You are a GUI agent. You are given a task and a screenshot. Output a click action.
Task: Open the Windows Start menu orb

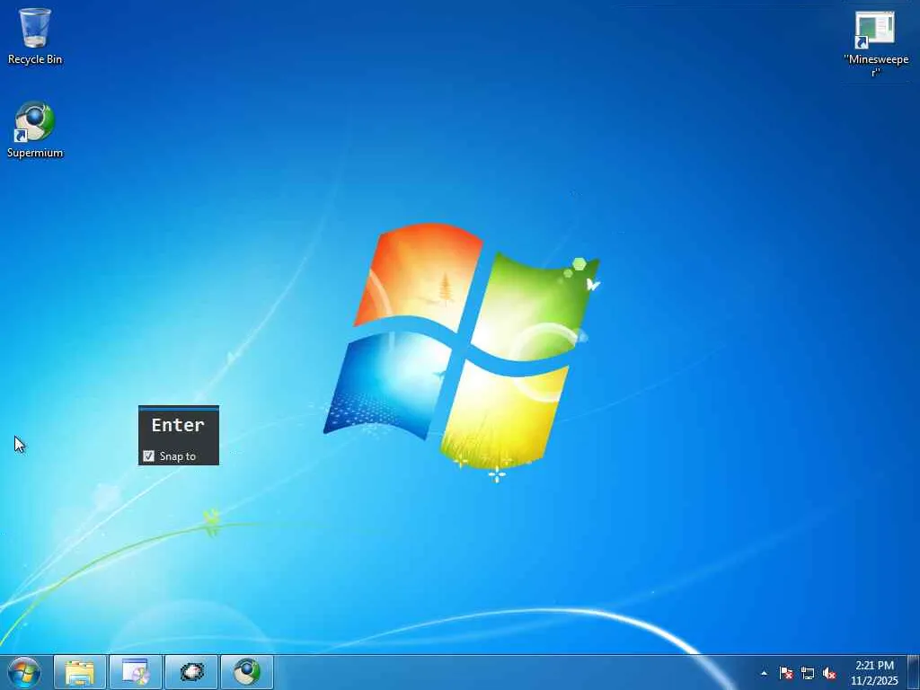coord(24,672)
